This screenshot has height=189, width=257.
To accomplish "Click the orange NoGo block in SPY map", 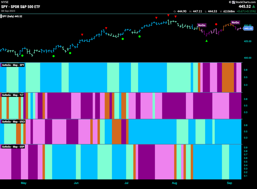I will pyautogui.click(x=228, y=77).
